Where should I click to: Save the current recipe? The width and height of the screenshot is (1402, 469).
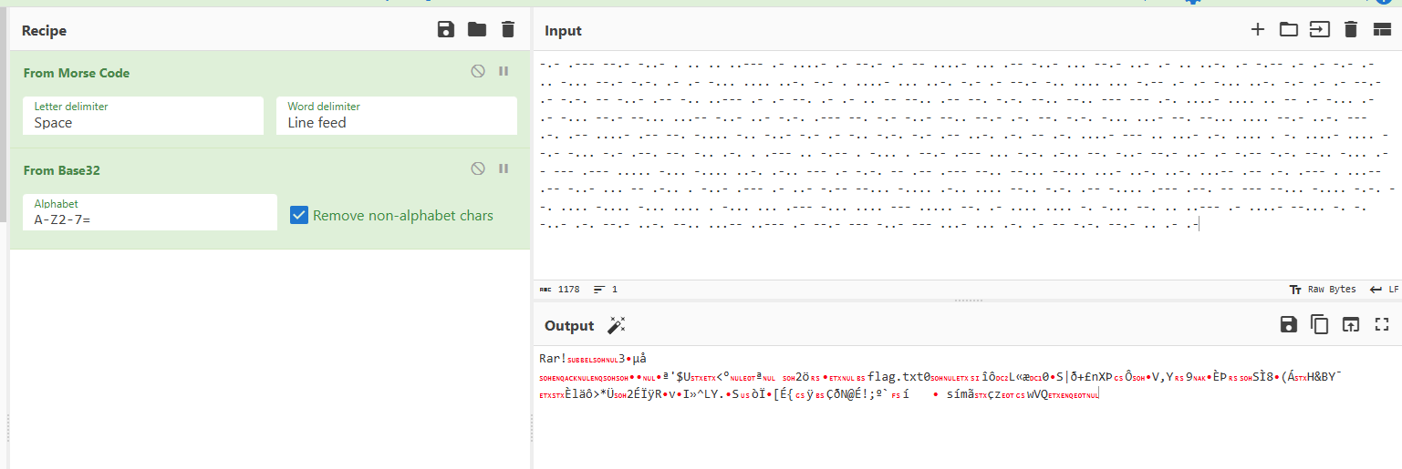pos(446,30)
